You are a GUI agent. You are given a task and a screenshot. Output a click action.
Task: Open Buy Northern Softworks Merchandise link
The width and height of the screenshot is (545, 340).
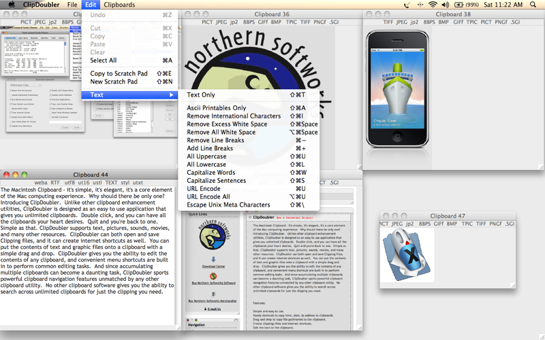click(213, 301)
